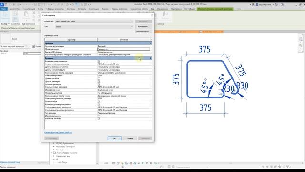
Task: Click the Переименовать... button
Action: [143, 32]
